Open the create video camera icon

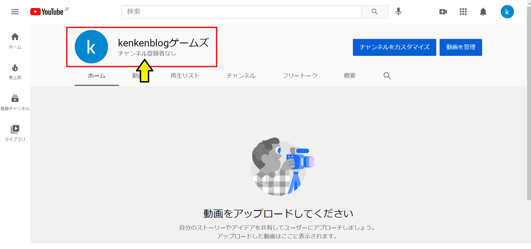443,12
